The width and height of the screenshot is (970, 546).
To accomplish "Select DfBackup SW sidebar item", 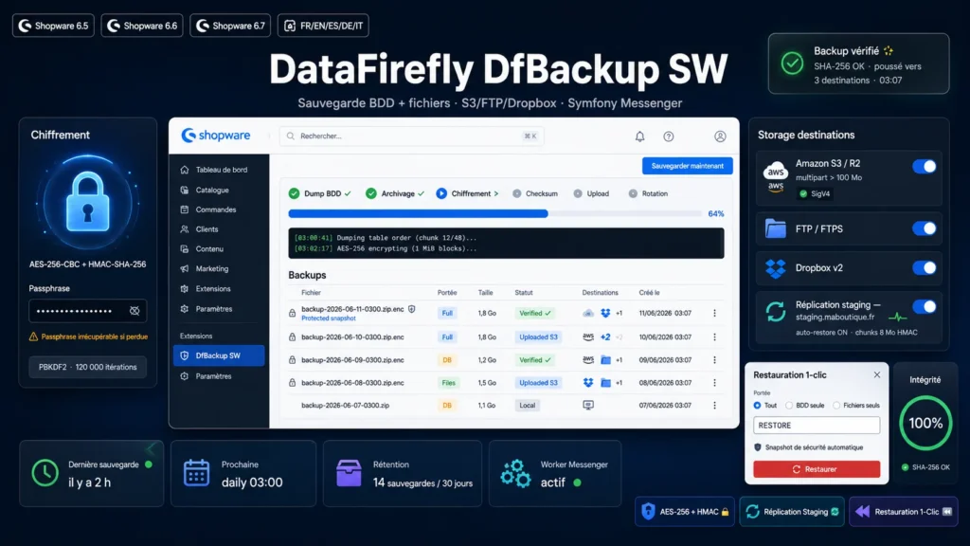I will (x=219, y=355).
